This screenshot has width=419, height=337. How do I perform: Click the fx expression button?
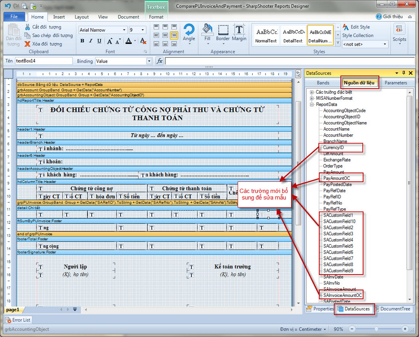159,61
